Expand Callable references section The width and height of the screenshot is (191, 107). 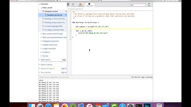point(41,45)
